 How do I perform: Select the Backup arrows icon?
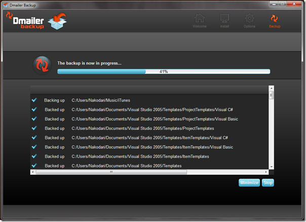tap(274, 19)
